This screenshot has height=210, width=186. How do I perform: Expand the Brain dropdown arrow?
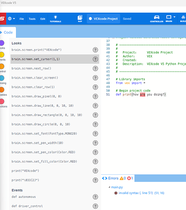174,17
